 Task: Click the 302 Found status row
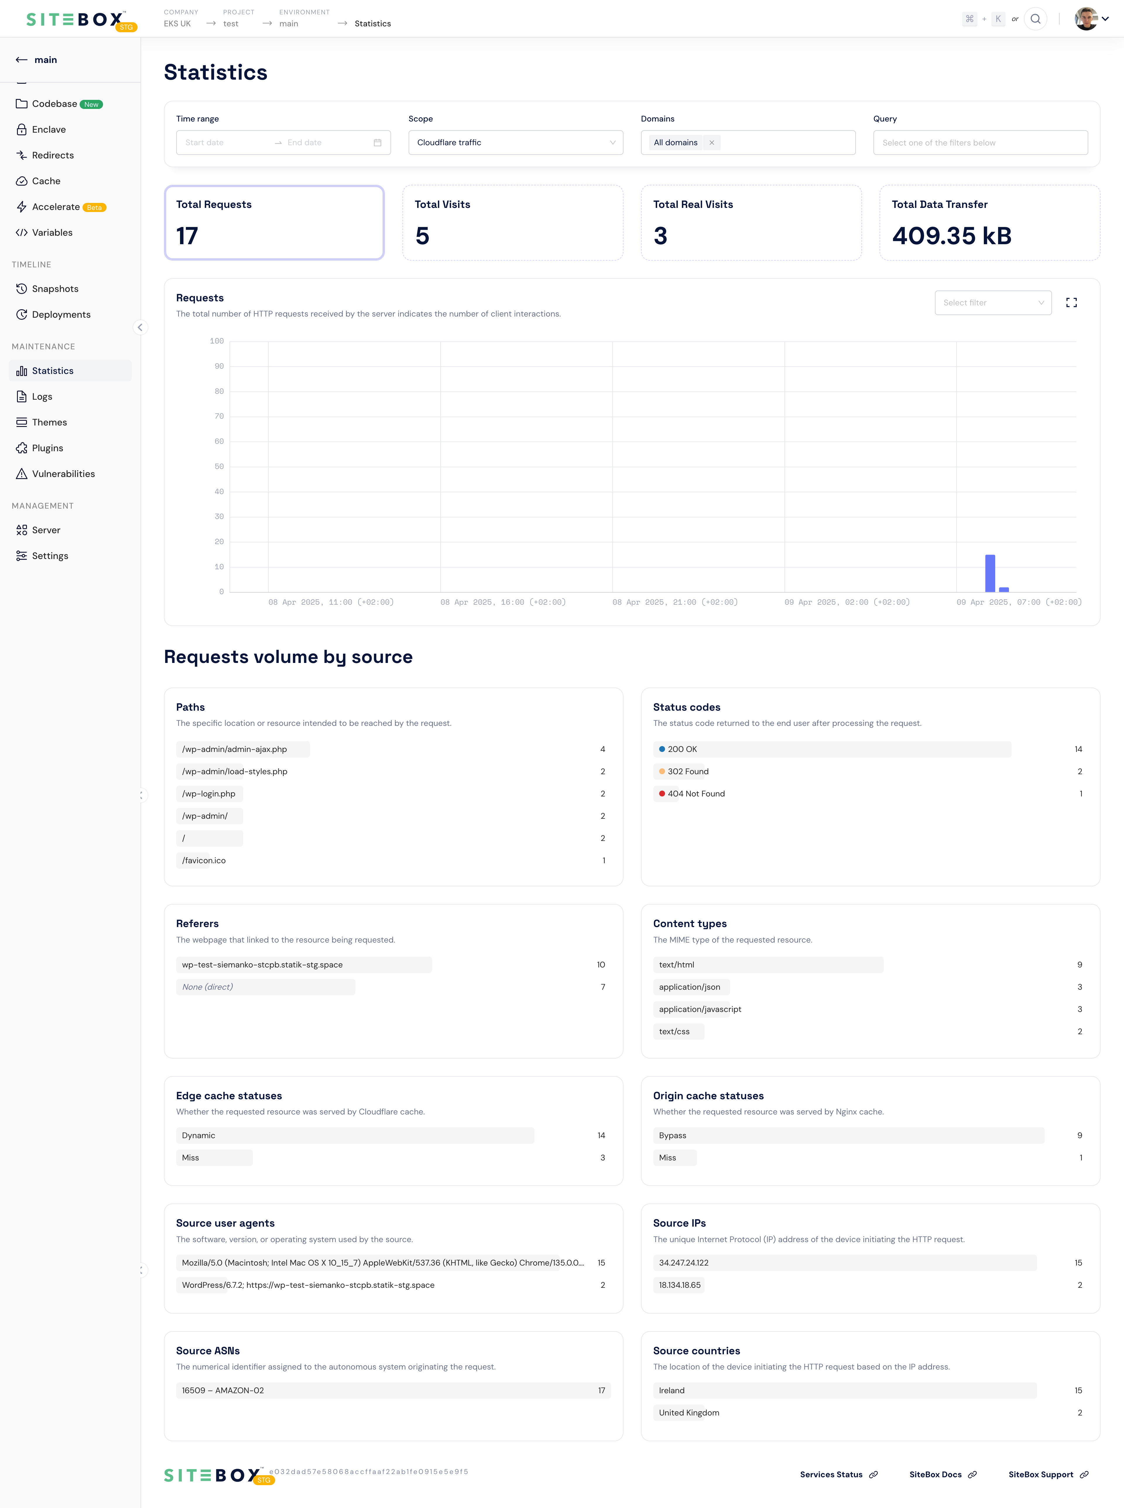(x=870, y=772)
